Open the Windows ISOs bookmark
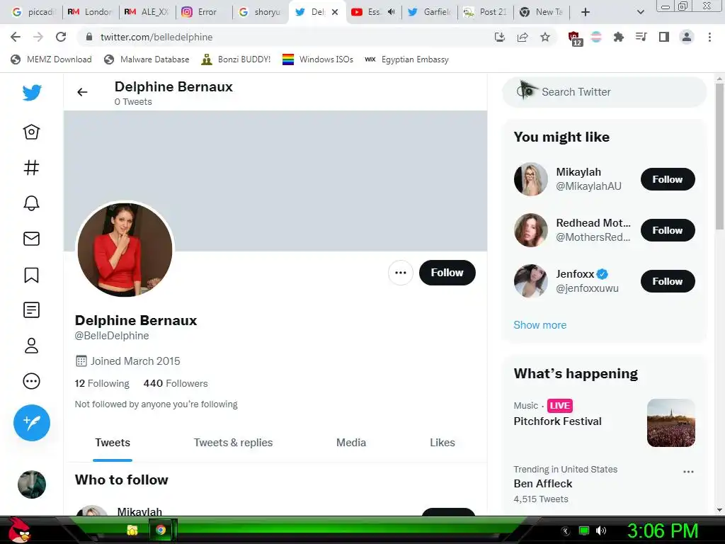The height and width of the screenshot is (544, 725). [x=318, y=59]
